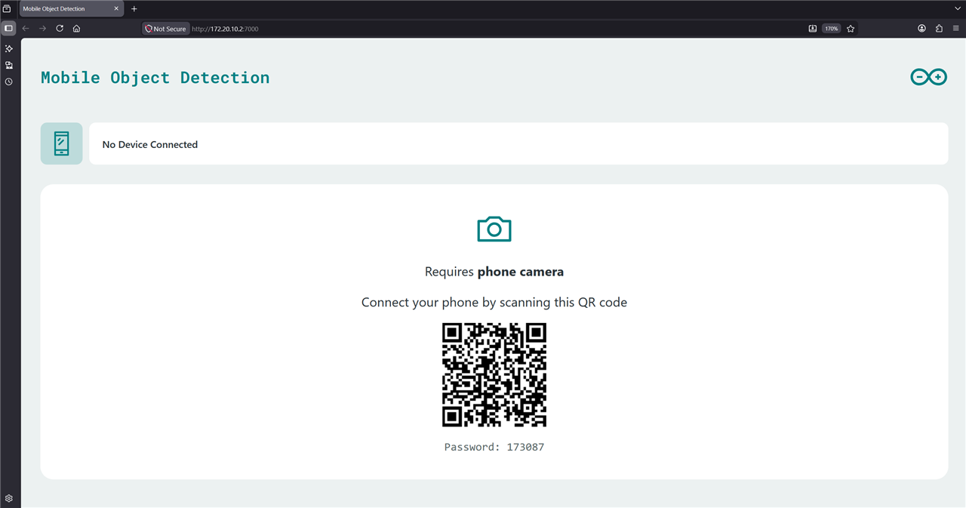
Task: Close the Mobile Object Detection tab
Action: (x=116, y=9)
